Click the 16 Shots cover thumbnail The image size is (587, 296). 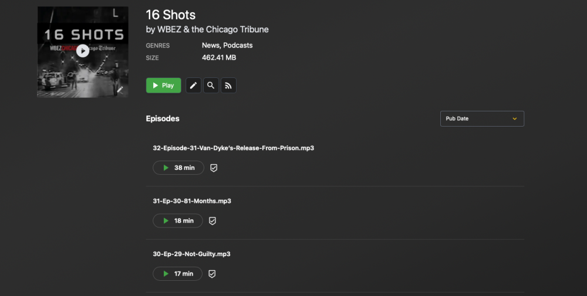coord(83,52)
